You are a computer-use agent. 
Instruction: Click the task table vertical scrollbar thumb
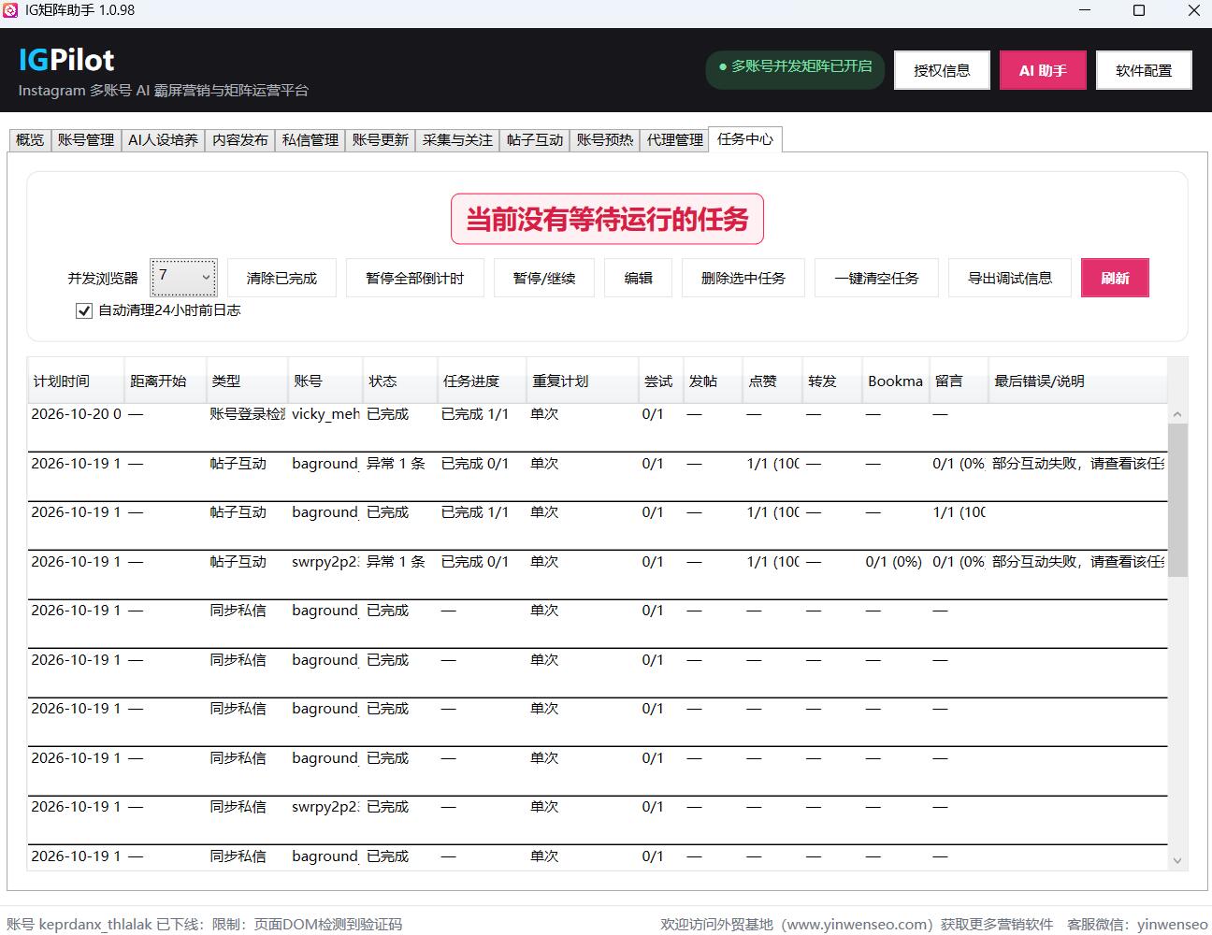pos(1177,499)
